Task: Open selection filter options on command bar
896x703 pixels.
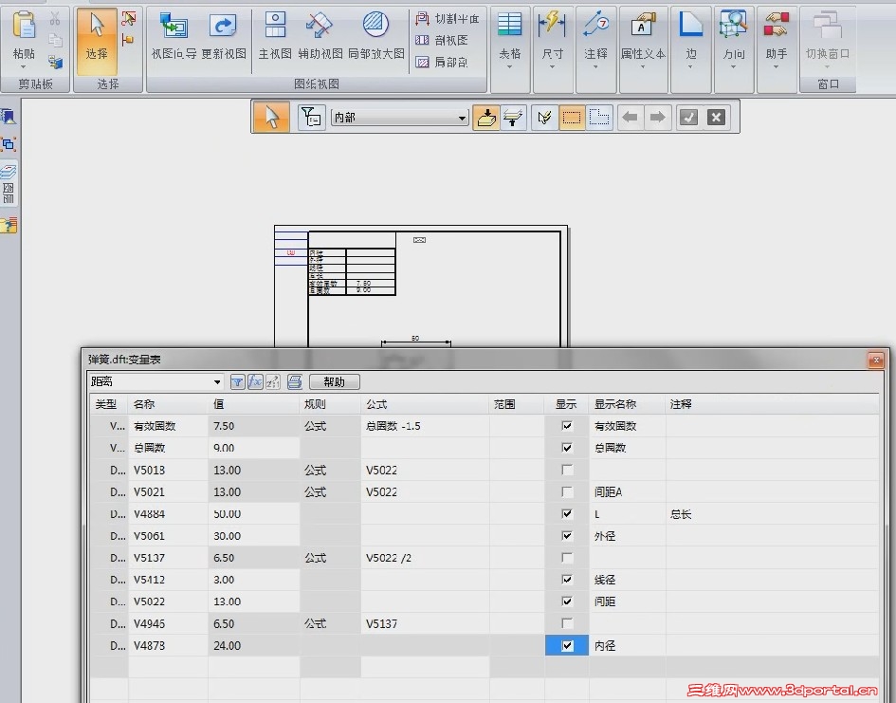Action: (x=311, y=118)
